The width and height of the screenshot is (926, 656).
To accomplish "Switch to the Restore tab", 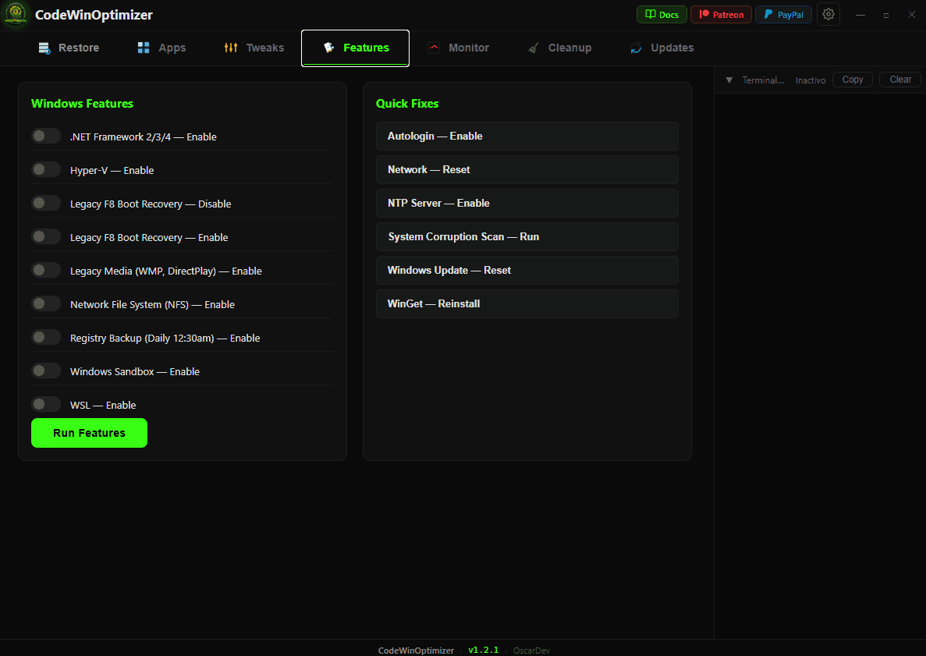I will point(69,48).
